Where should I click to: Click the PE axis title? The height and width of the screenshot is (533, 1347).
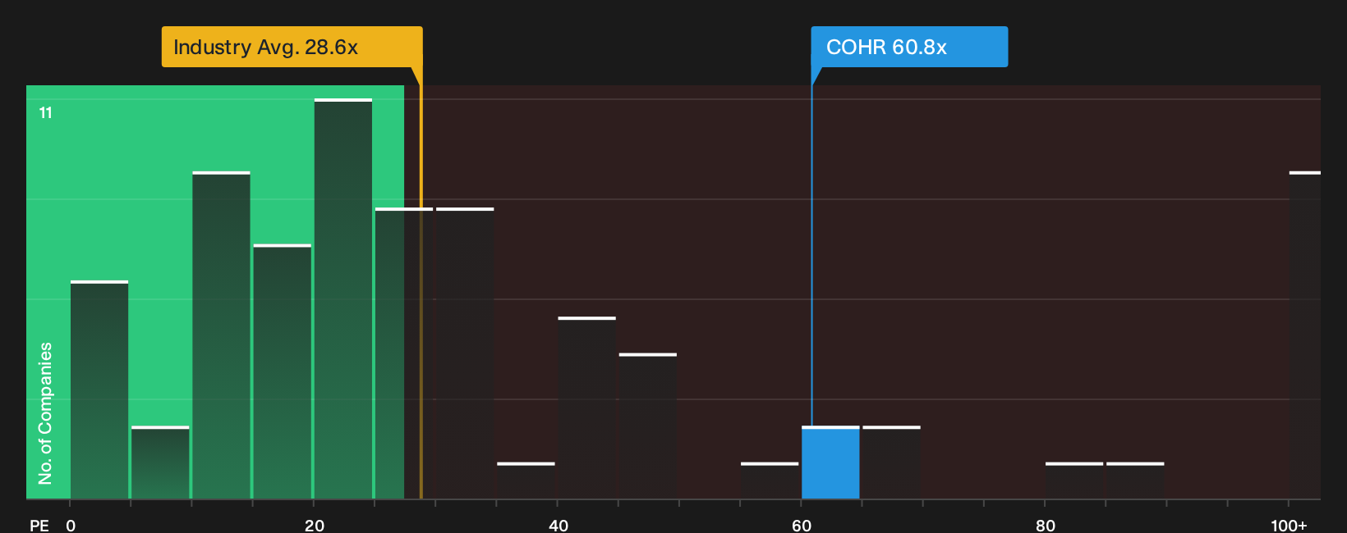click(x=39, y=525)
